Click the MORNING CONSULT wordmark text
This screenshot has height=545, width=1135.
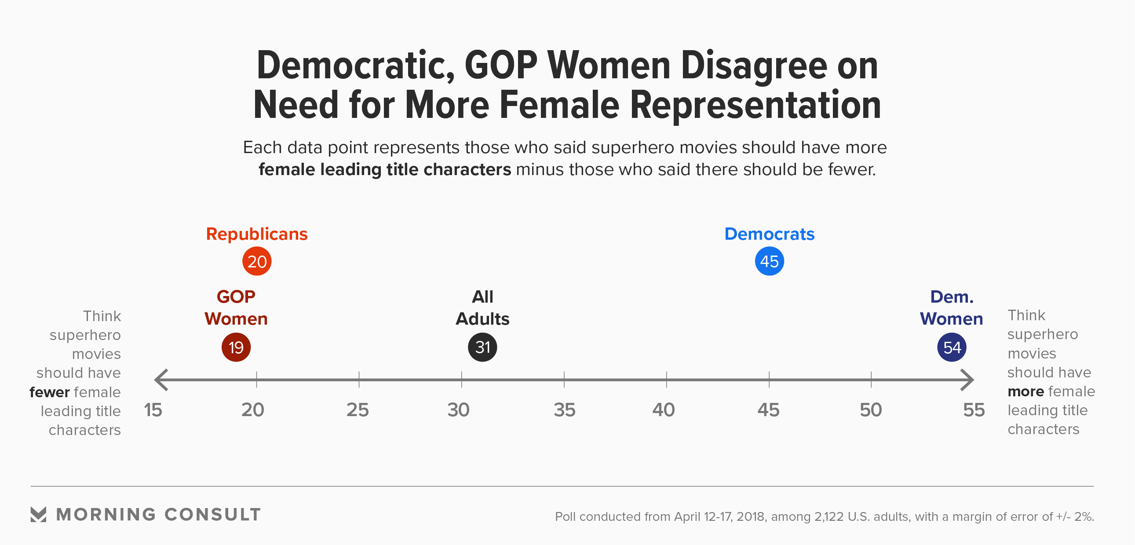pos(159,515)
